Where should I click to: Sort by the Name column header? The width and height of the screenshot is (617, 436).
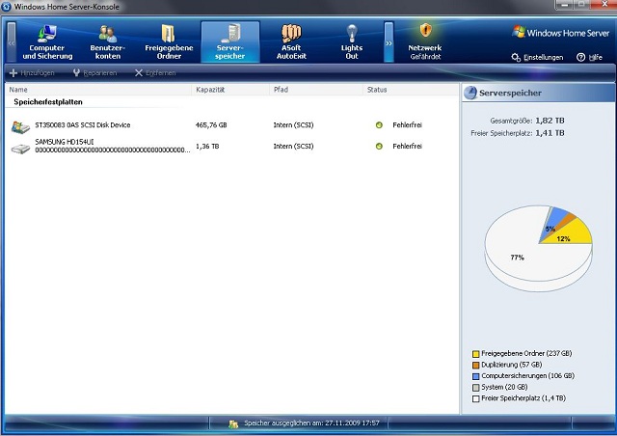coord(98,90)
